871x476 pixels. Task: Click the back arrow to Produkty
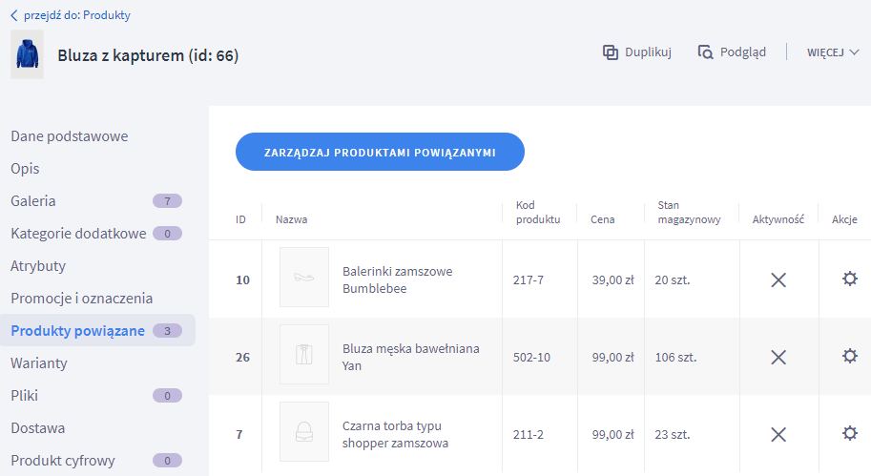pyautogui.click(x=14, y=15)
